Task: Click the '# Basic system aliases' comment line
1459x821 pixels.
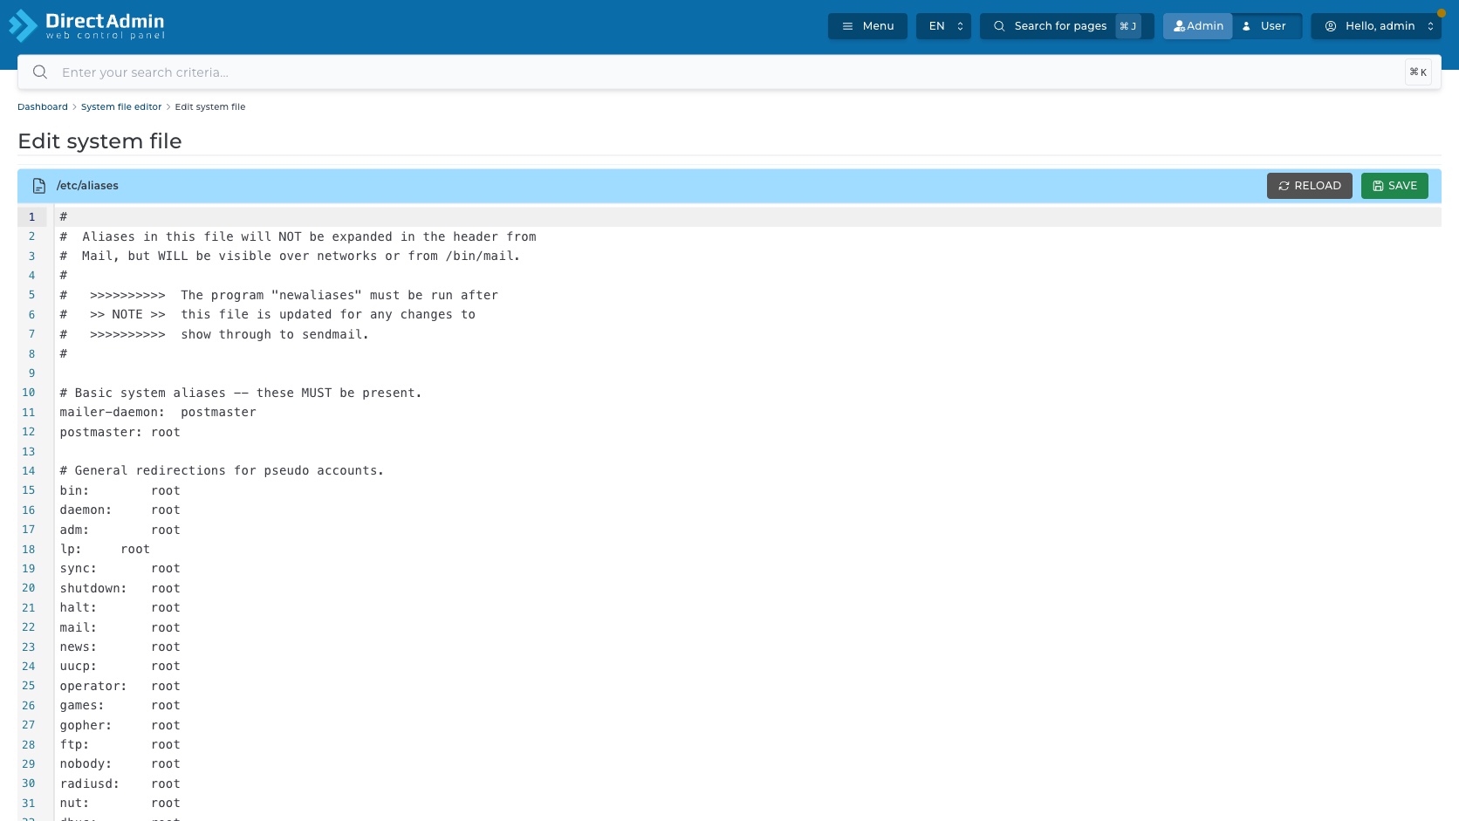Action: (x=241, y=393)
